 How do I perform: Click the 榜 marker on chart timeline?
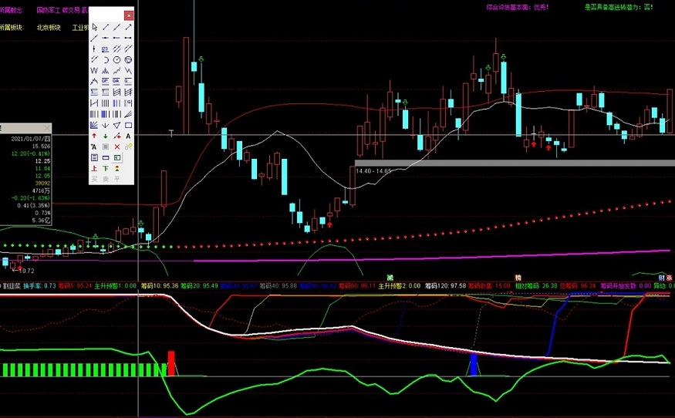(x=518, y=278)
